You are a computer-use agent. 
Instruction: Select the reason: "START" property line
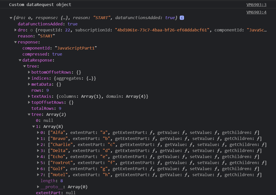[36, 36]
